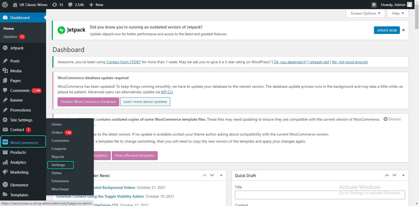Click the WooCommerce woo icon
Viewport: 419px width, 206px height.
[x=5, y=142]
